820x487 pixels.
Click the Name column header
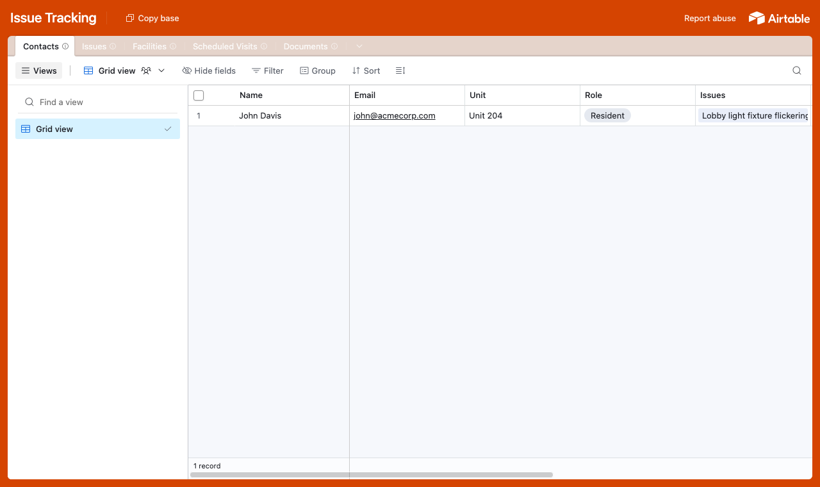[269, 95]
